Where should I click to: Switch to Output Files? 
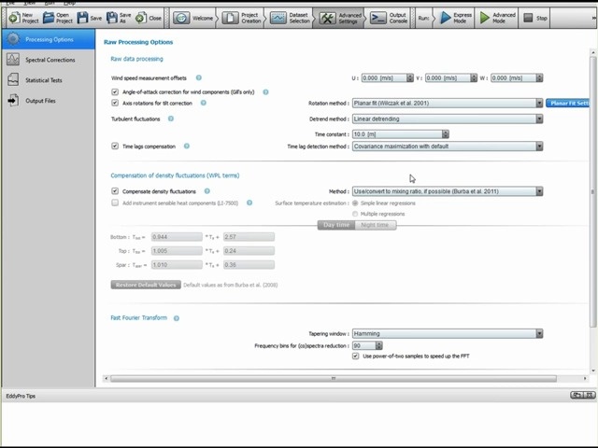[49, 101]
